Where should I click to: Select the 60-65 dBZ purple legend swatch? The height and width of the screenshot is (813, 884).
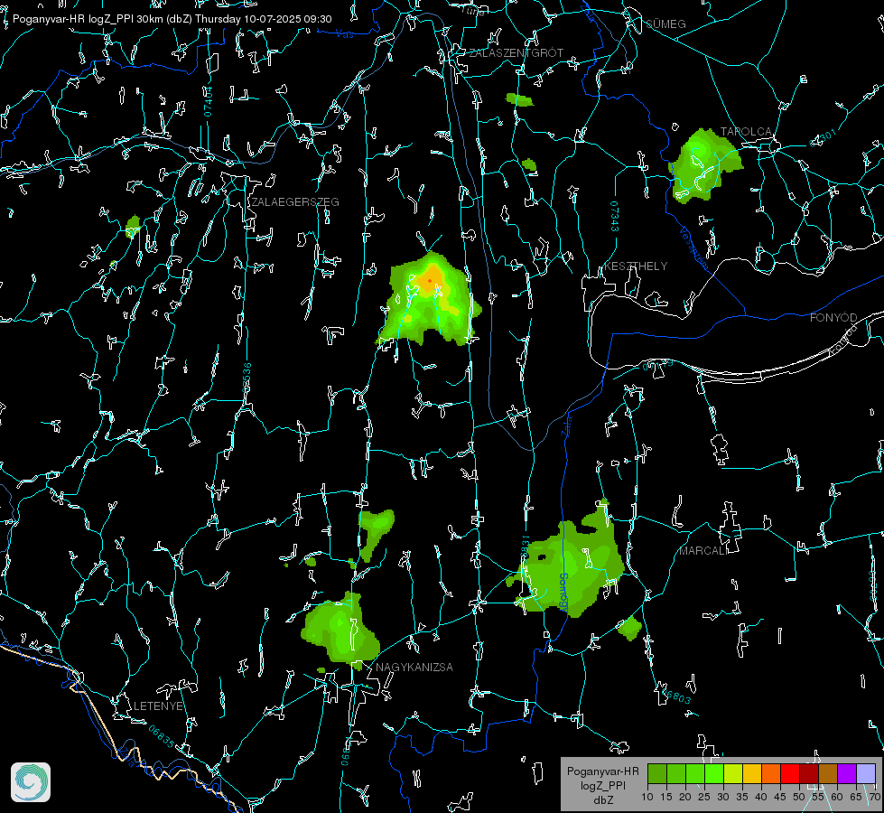[x=847, y=773]
